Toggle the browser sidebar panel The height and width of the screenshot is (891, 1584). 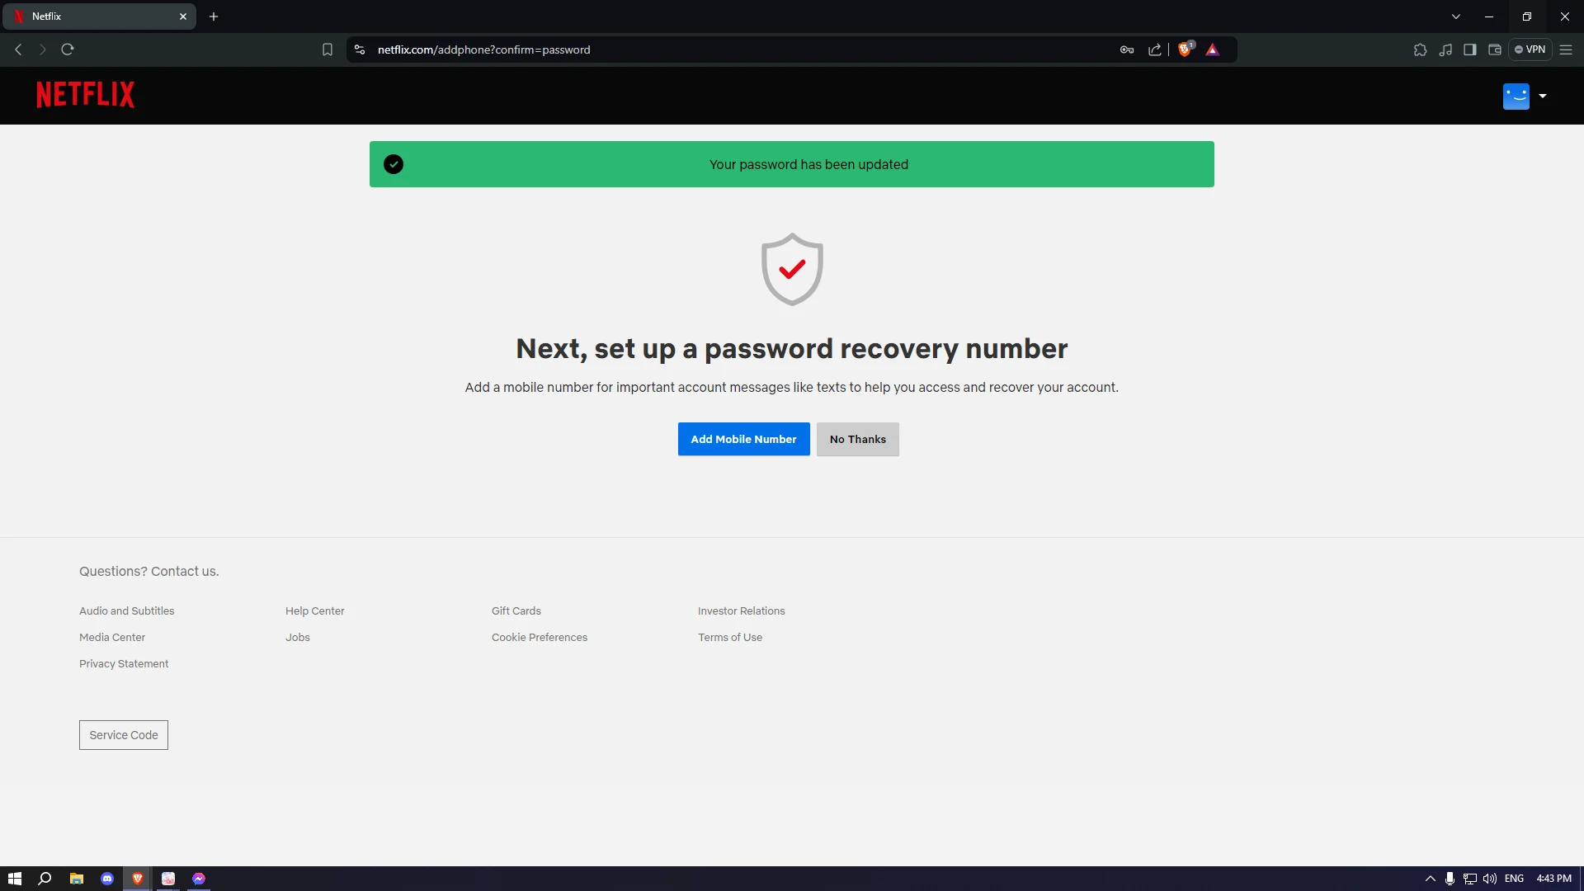click(x=1470, y=49)
